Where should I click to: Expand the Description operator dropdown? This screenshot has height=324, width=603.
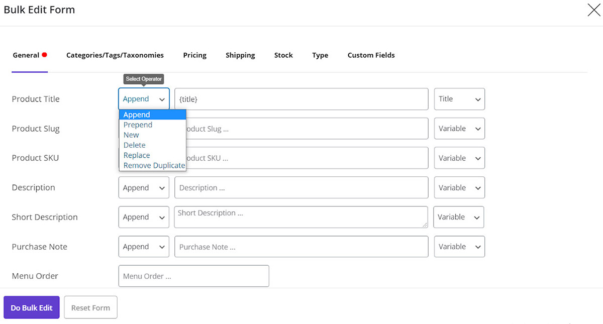pos(144,188)
